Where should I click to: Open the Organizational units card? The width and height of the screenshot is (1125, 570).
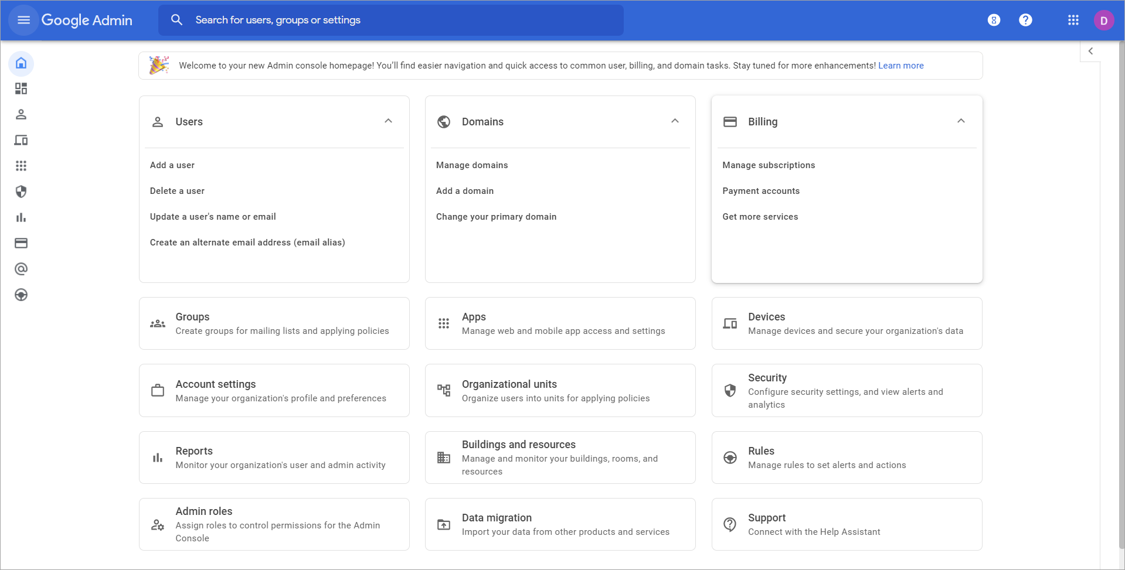(560, 391)
